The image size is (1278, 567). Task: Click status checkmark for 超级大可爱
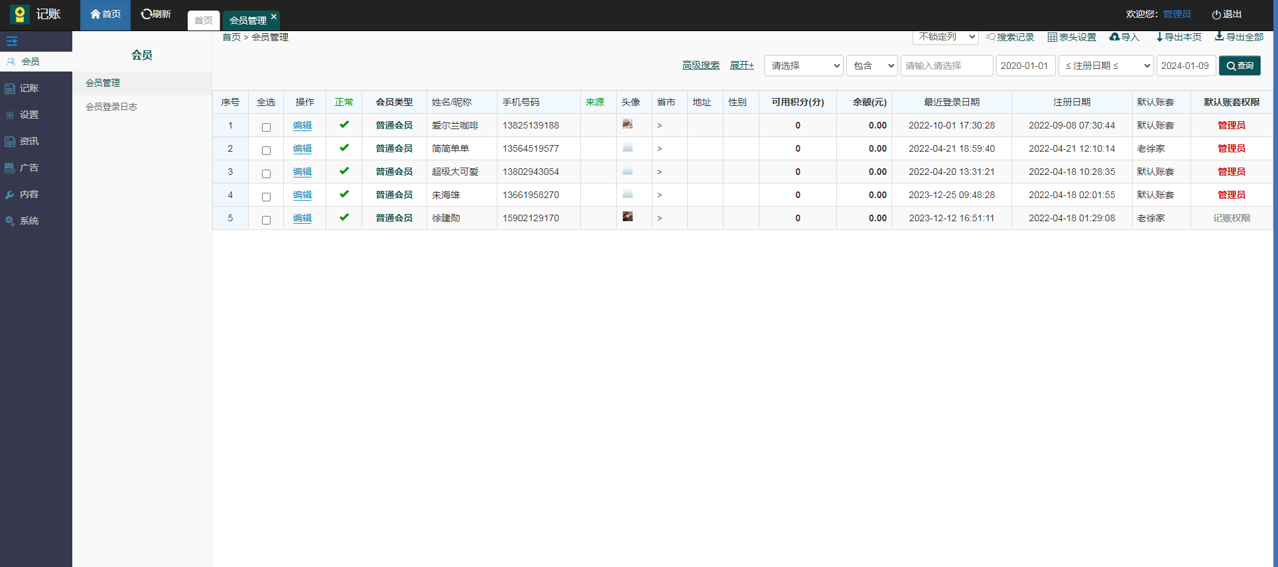pyautogui.click(x=344, y=171)
